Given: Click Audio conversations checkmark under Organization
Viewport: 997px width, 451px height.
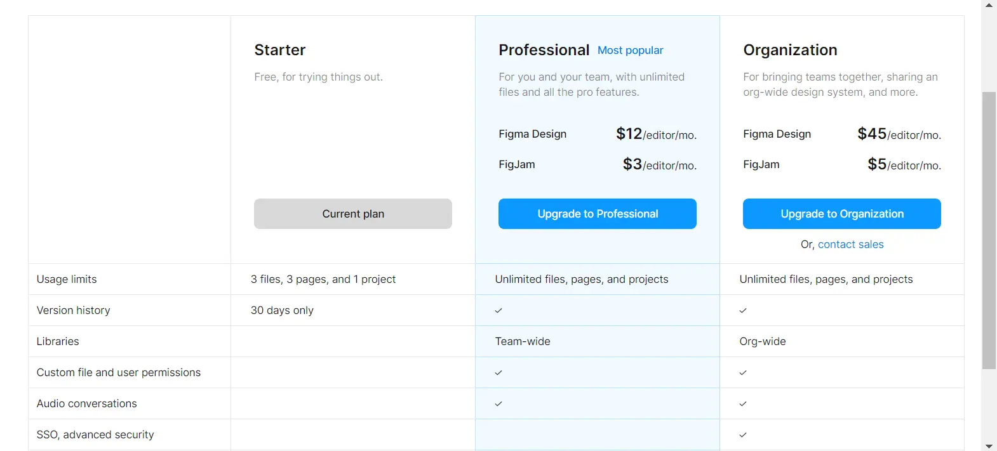Looking at the screenshot, I should click(x=743, y=404).
